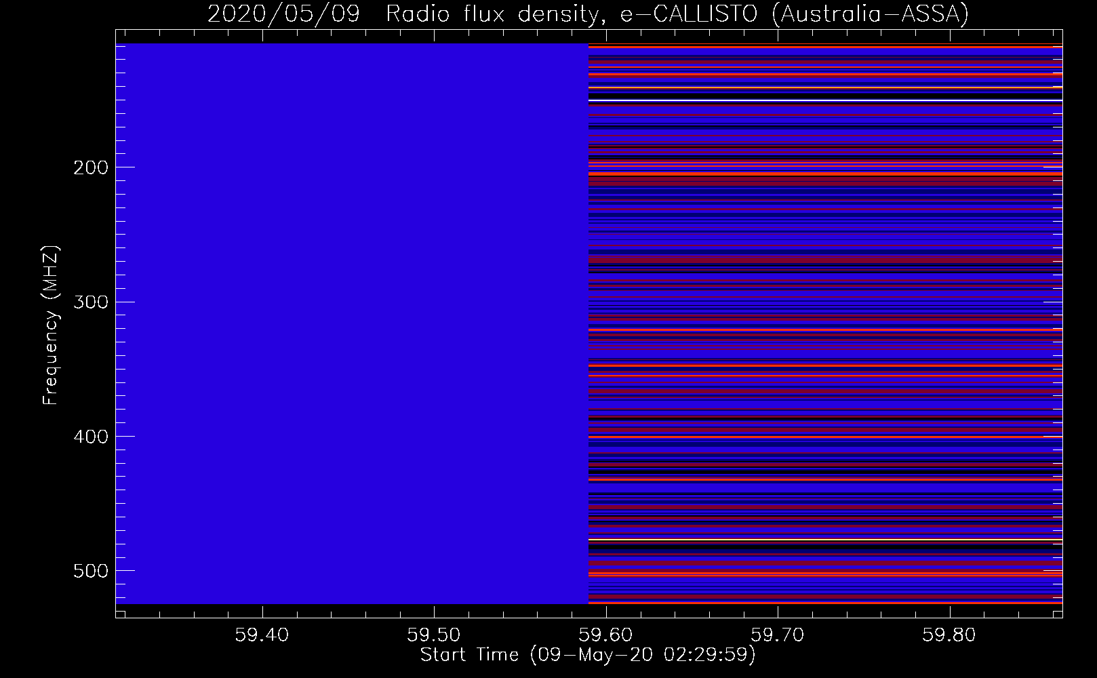Click the 59.70 time tick label

pyautogui.click(x=778, y=635)
